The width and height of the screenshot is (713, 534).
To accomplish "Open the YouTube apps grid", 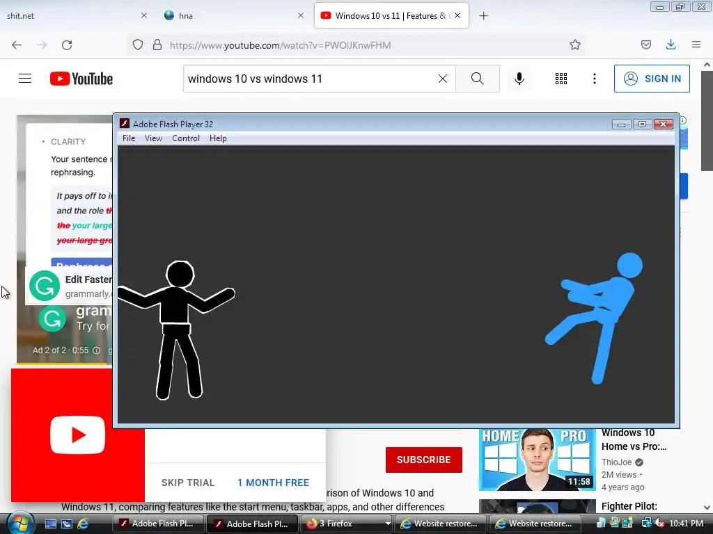I will (561, 79).
